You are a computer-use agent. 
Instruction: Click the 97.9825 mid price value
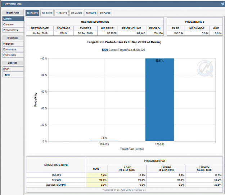112,33
